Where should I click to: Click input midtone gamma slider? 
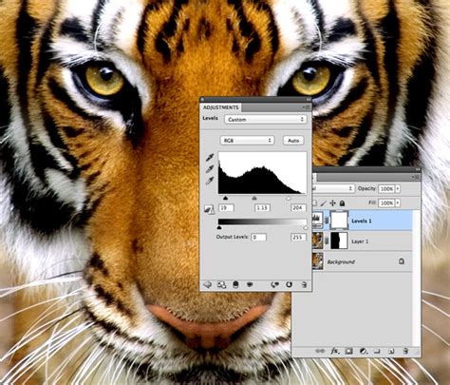pos(254,198)
